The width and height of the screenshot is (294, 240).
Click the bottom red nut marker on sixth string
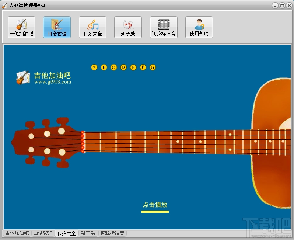83,151
